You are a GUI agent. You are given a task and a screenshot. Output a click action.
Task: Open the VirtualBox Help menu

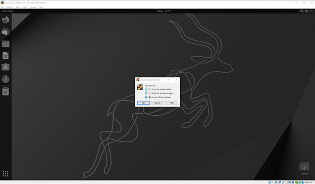click(x=40, y=7)
